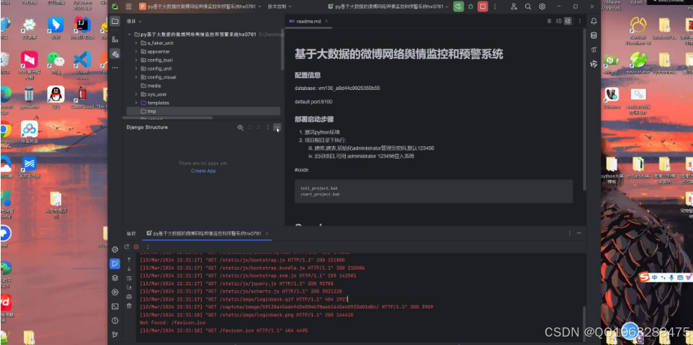Open the 项目 view dropdown

(x=134, y=21)
